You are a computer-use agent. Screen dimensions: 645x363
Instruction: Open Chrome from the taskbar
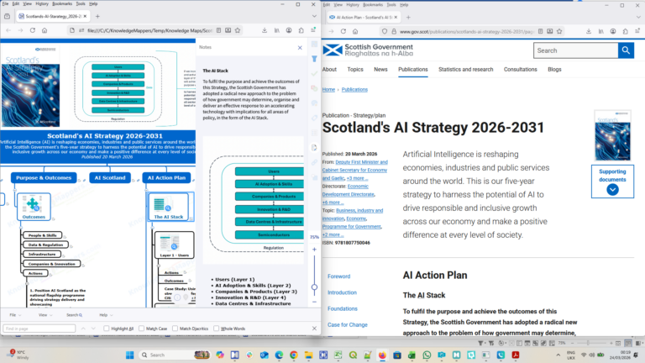click(294, 355)
